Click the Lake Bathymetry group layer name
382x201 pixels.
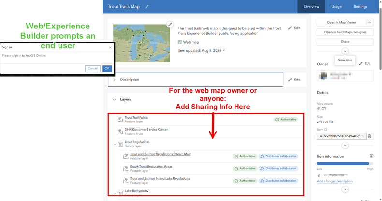tap(136, 191)
